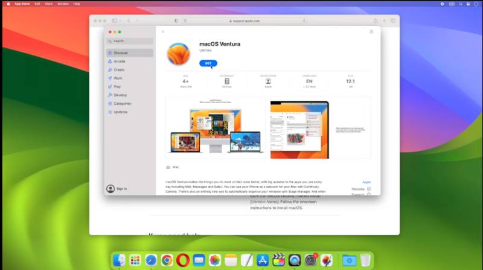Open the Store menu in menu bar
Screen dimensions: 483x270
tap(49, 4)
